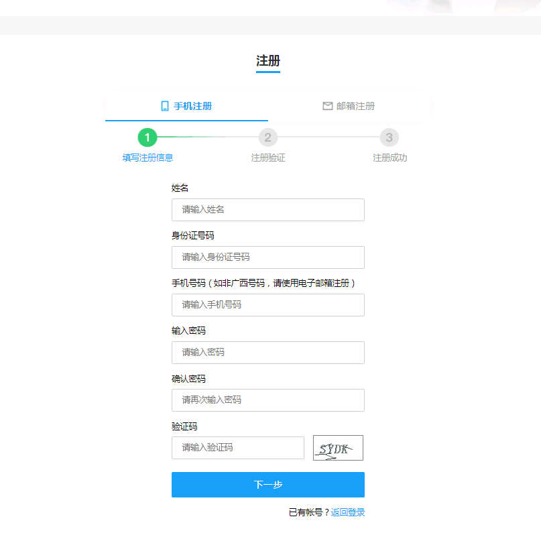The width and height of the screenshot is (541, 535).
Task: Click the 请输入验证码 captcha input
Action: (x=237, y=448)
